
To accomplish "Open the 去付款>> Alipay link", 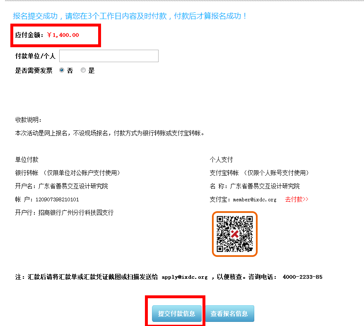I will [297, 199].
